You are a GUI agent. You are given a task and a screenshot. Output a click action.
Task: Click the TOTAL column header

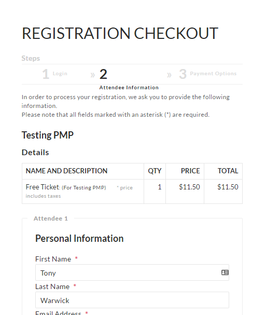[228, 171]
